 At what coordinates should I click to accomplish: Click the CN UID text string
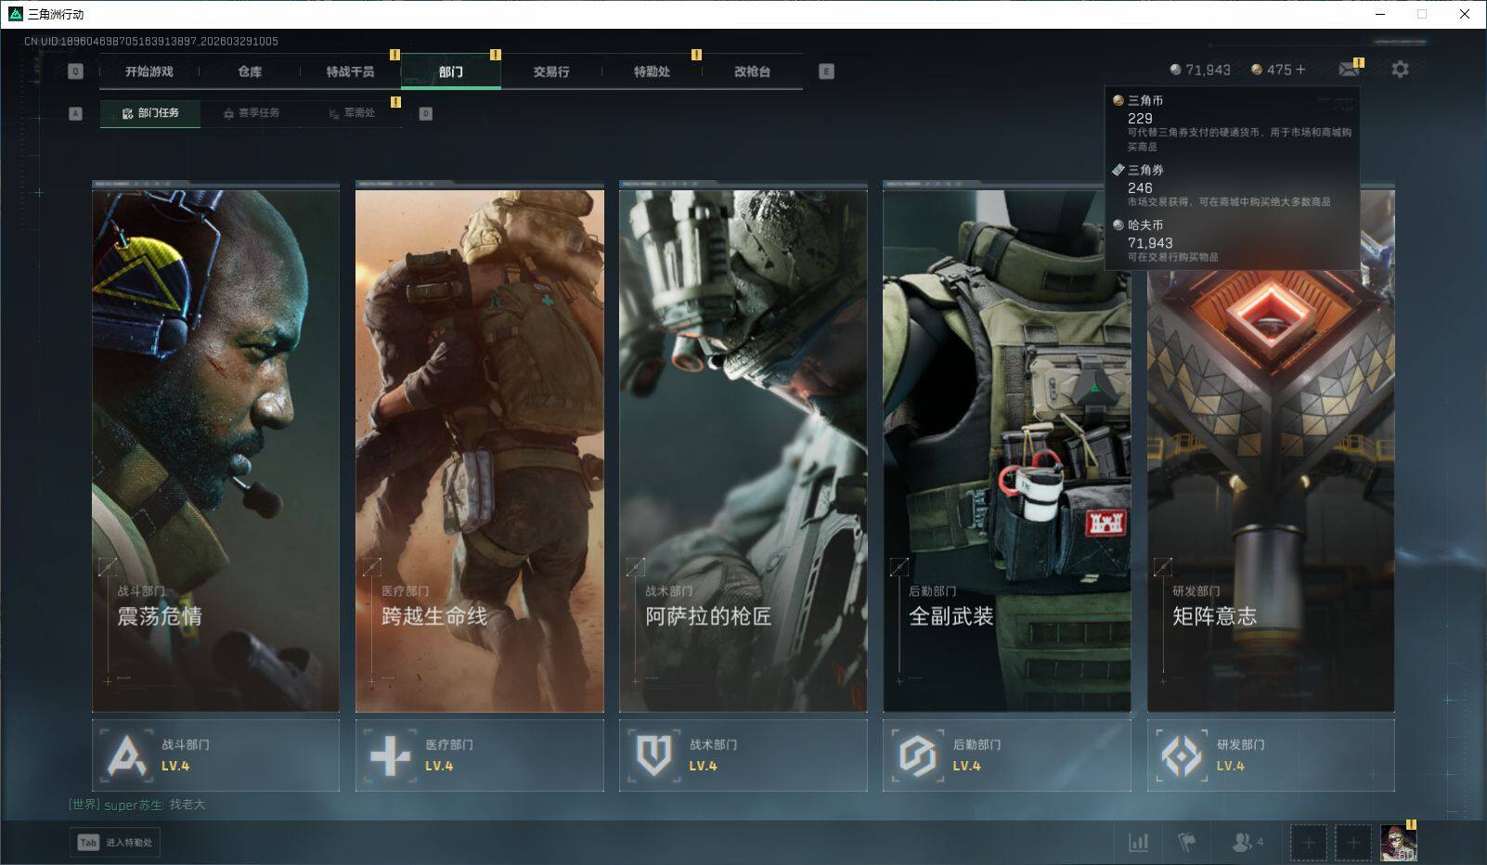tap(151, 41)
